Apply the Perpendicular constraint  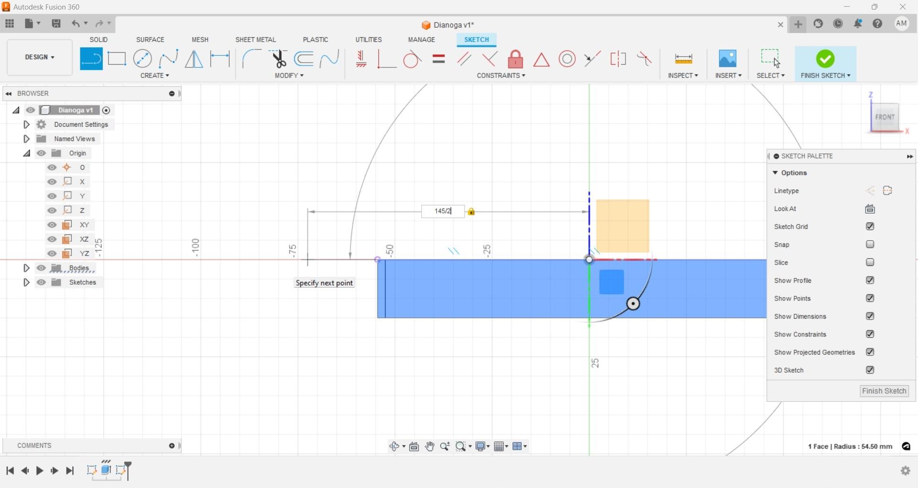[x=489, y=59]
